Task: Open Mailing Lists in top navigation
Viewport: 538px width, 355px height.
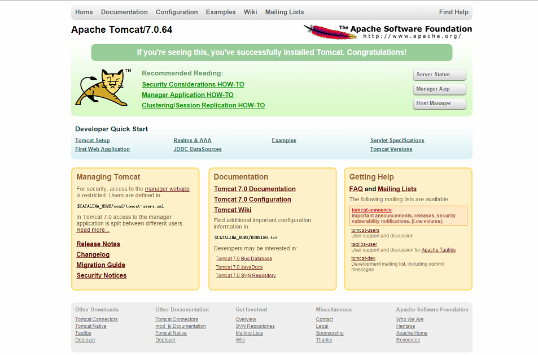Action: [285, 12]
